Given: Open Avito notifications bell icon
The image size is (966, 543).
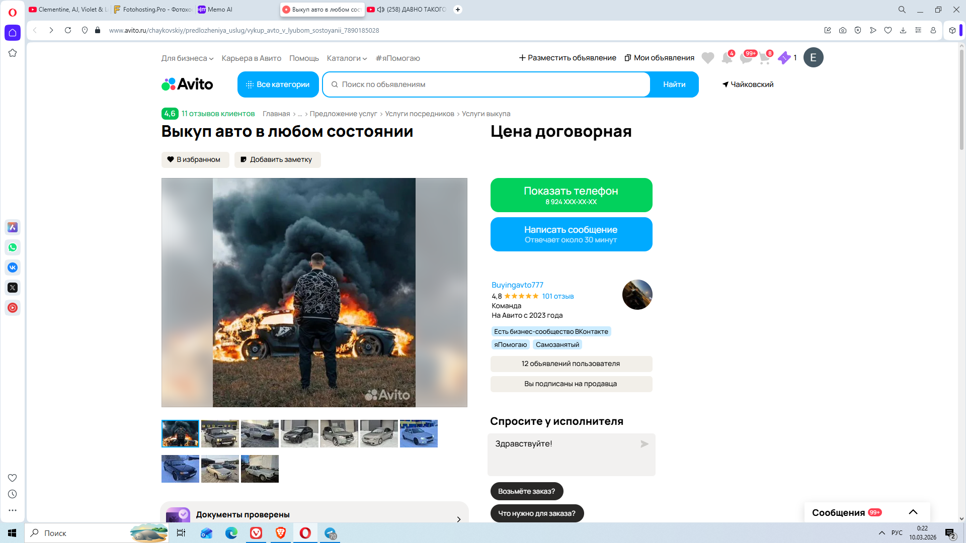Looking at the screenshot, I should tap(727, 58).
